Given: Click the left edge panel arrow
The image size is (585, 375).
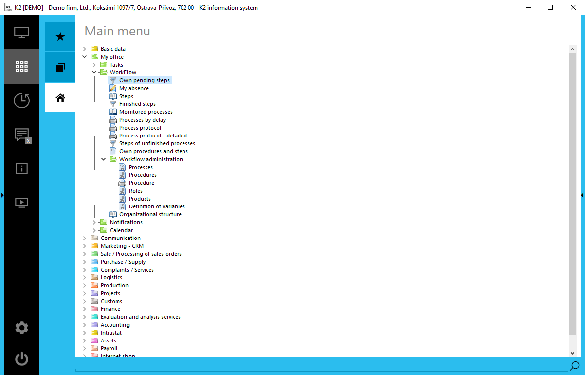Looking at the screenshot, I should coord(2,195).
